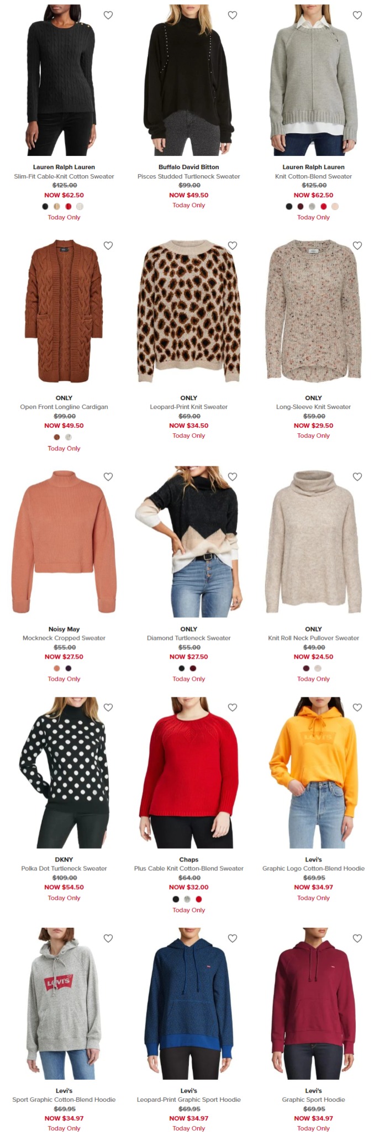Viewport: 379px width, 1140px height.
Task: Open the Leopard-Print Graphic Sport Hoodie link
Action: point(189,1100)
